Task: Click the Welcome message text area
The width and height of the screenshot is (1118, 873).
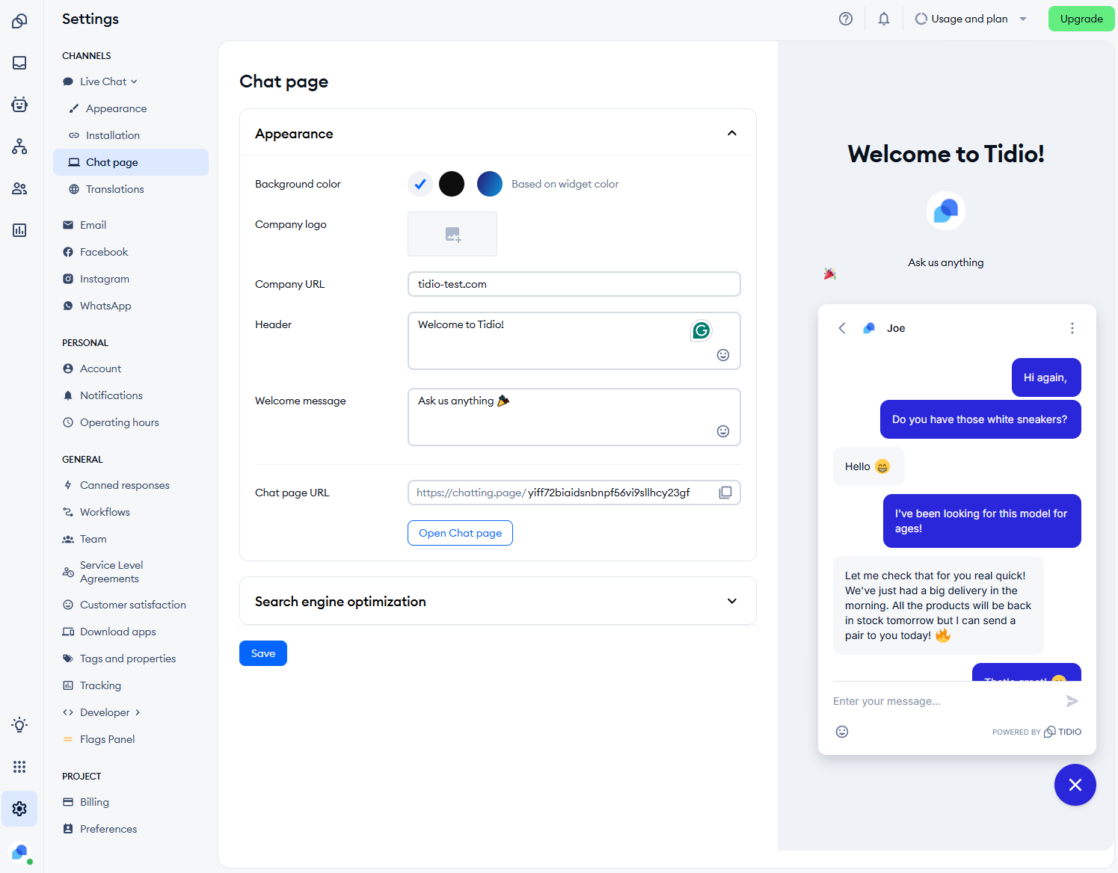Action: click(574, 417)
